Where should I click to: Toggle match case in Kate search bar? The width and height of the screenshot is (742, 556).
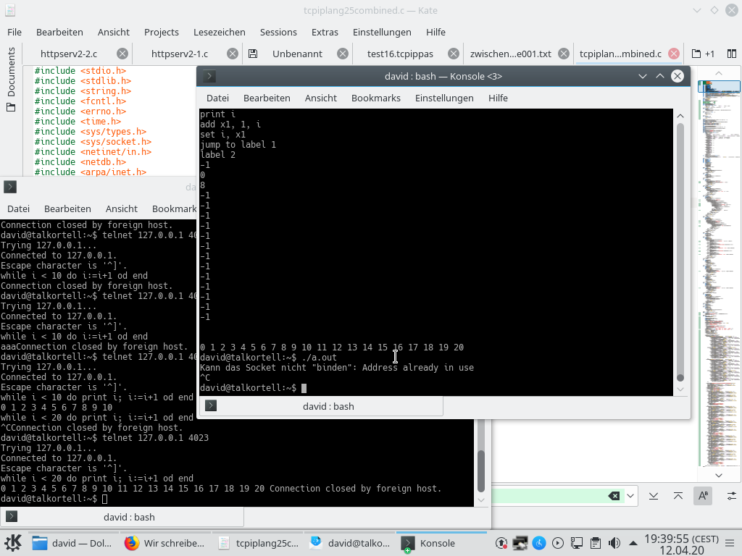coord(702,496)
